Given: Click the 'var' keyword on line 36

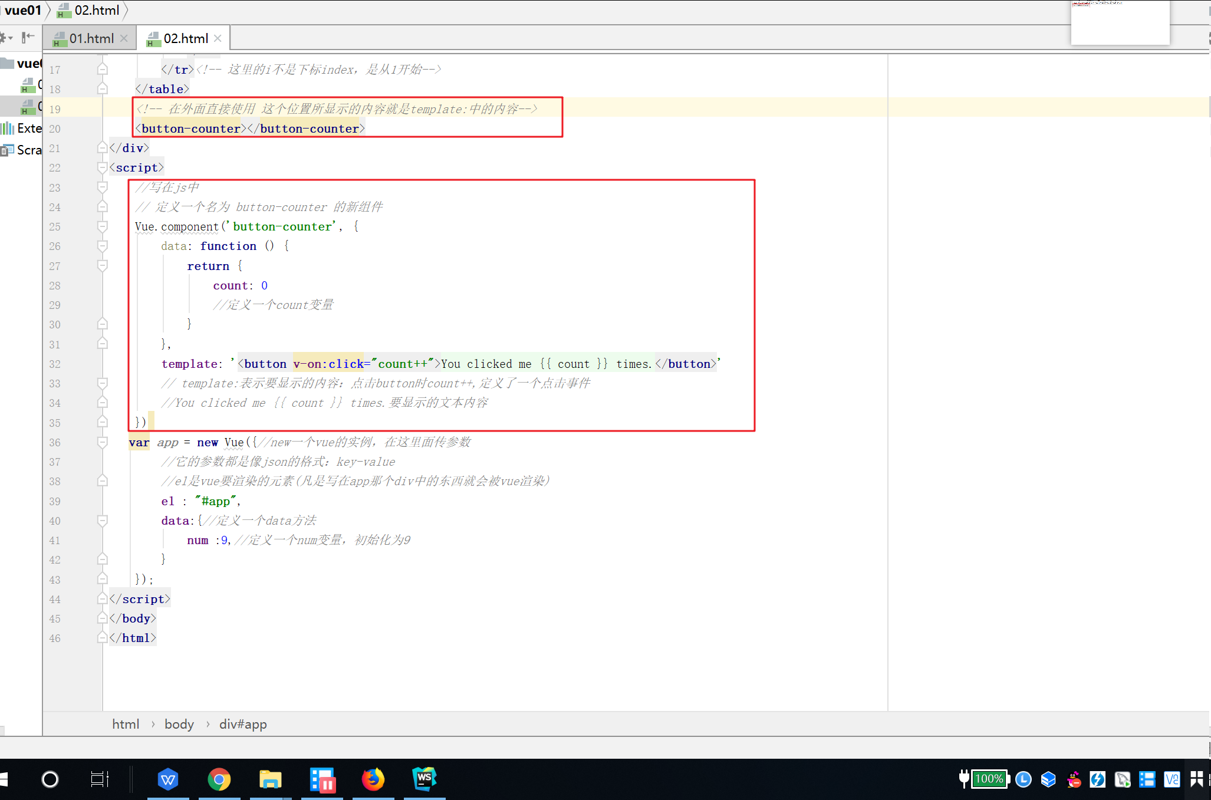Looking at the screenshot, I should click(x=139, y=442).
